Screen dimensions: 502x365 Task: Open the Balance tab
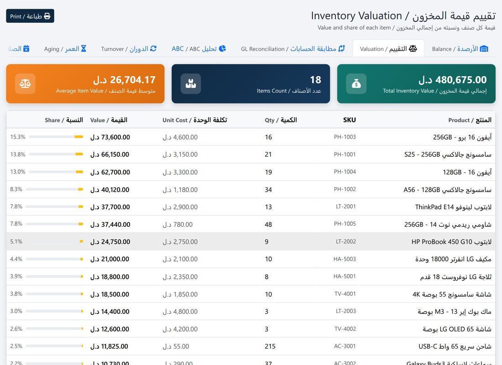tap(460, 49)
